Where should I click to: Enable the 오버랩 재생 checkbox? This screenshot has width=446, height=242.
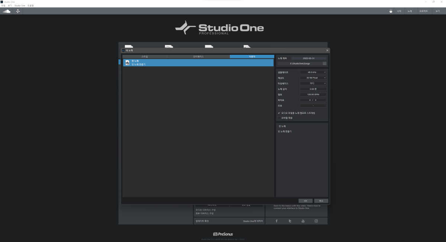click(x=279, y=118)
